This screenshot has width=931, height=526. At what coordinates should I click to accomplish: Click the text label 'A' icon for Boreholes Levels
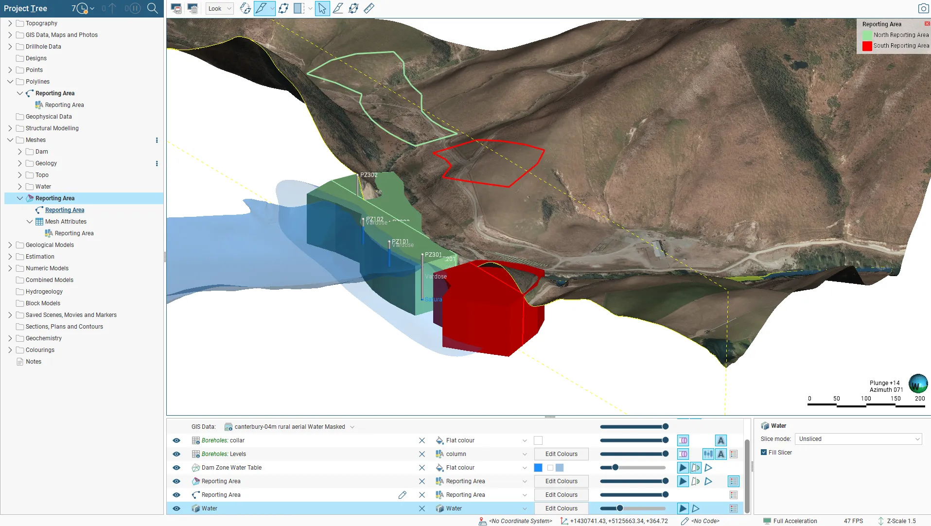720,454
